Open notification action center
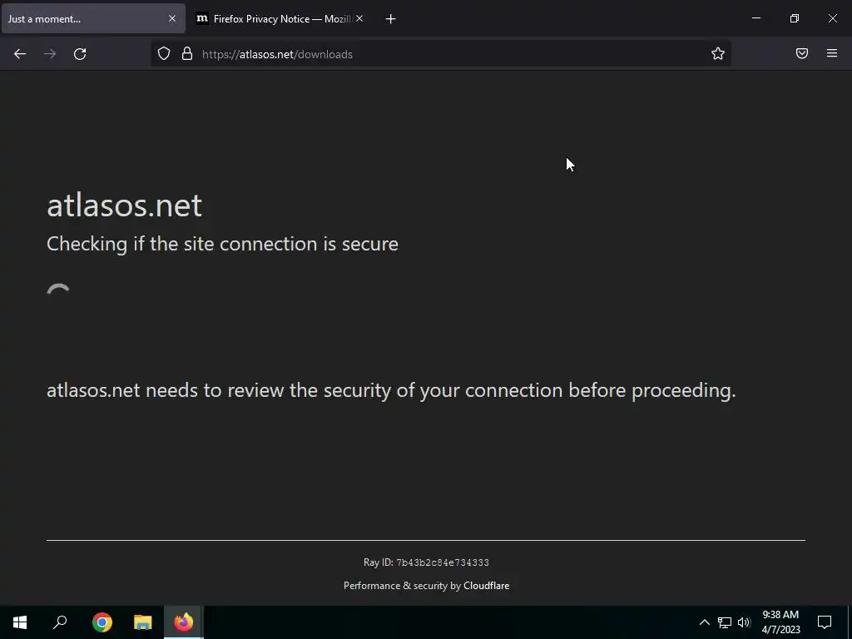852x639 pixels. pyautogui.click(x=825, y=622)
